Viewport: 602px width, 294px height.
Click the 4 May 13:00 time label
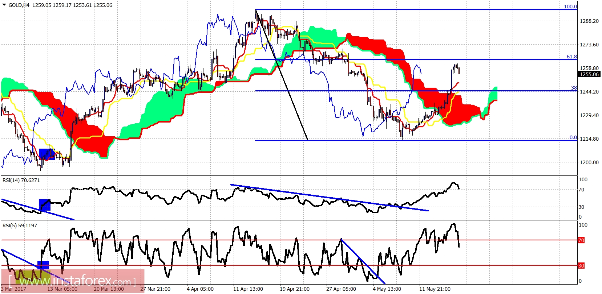pyautogui.click(x=387, y=289)
